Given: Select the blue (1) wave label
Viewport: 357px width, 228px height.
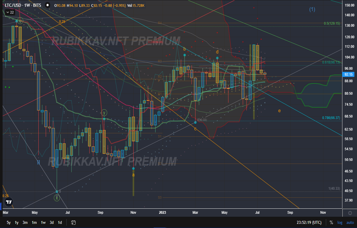Looking at the screenshot, I should [312, 9].
